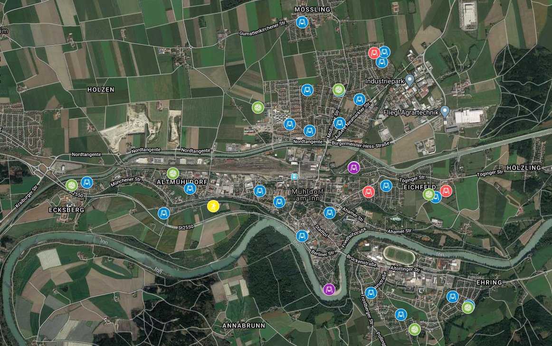The height and width of the screenshot is (346, 552).
Task: Click the blue marker on the Inn near Berliner Str.
Action: (x=302, y=236)
